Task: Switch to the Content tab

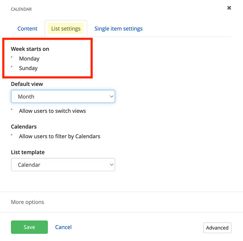Action: tap(28, 29)
